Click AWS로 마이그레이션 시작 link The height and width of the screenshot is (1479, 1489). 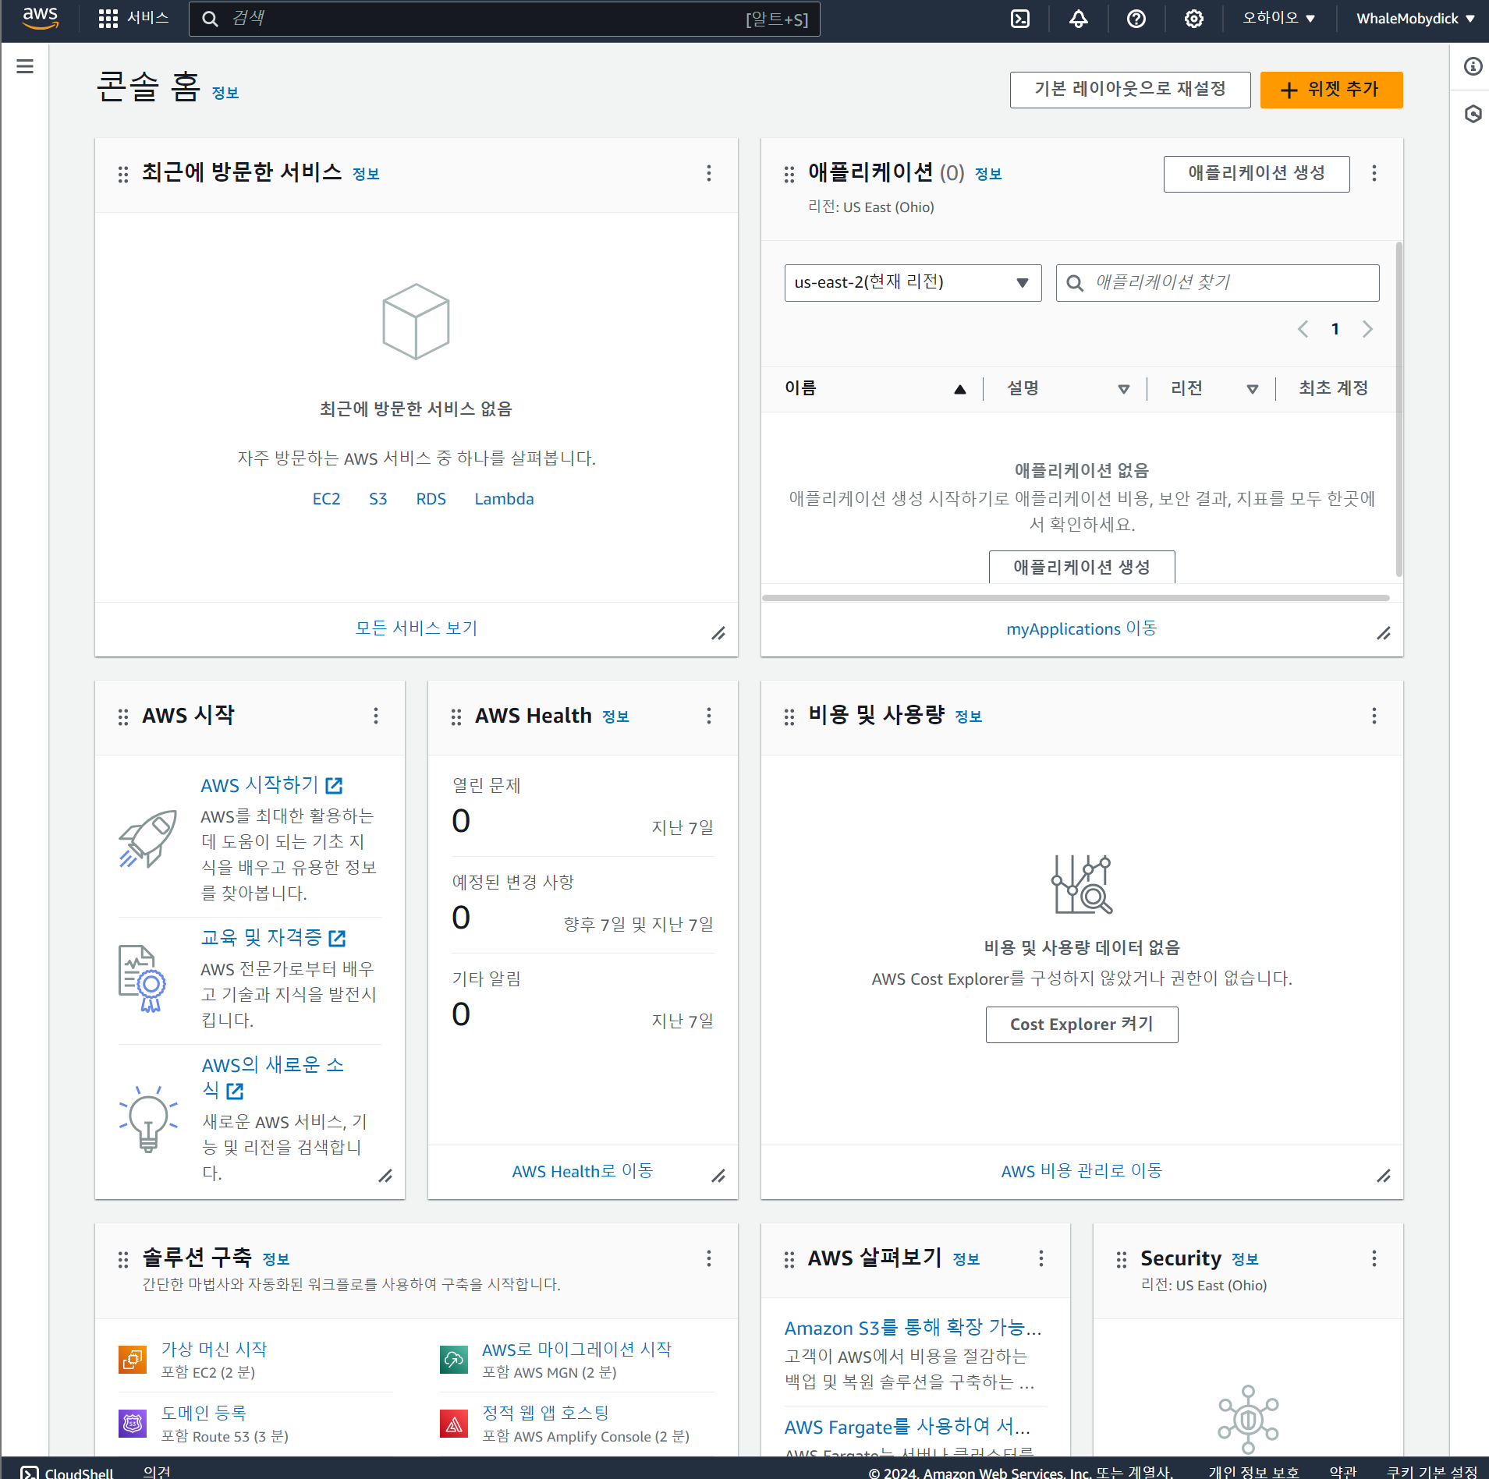(x=576, y=1349)
